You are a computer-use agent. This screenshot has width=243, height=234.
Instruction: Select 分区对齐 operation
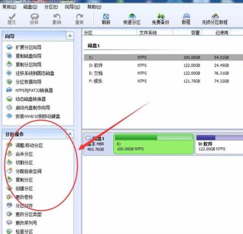(20, 206)
